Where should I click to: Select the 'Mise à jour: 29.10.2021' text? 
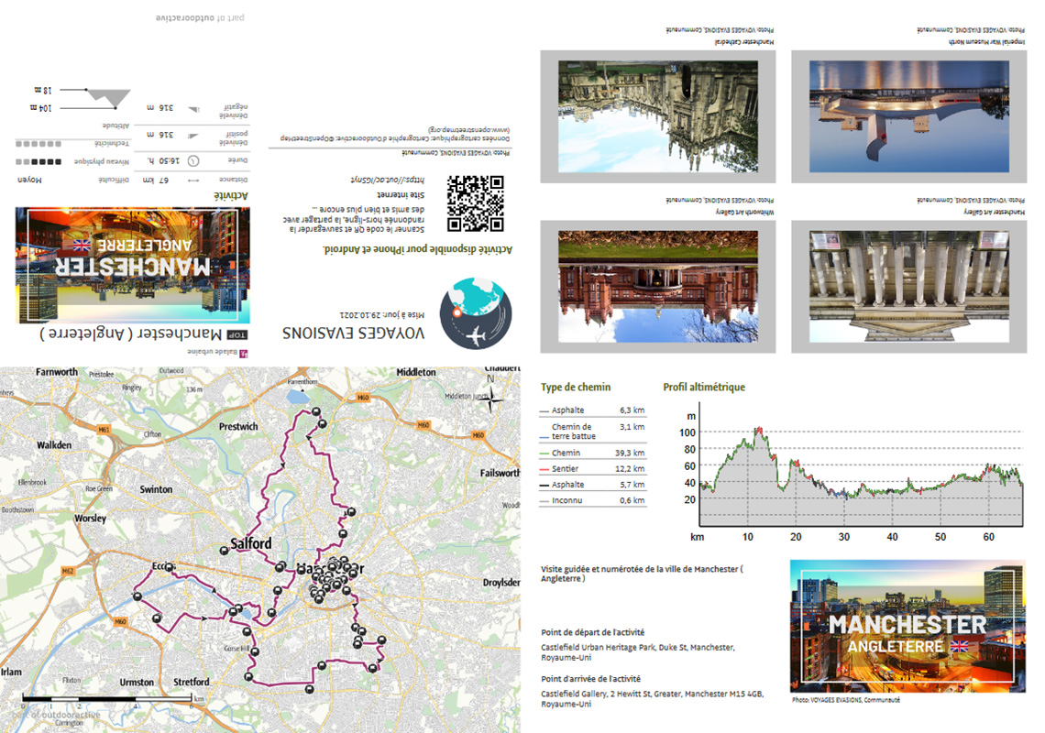(x=382, y=314)
